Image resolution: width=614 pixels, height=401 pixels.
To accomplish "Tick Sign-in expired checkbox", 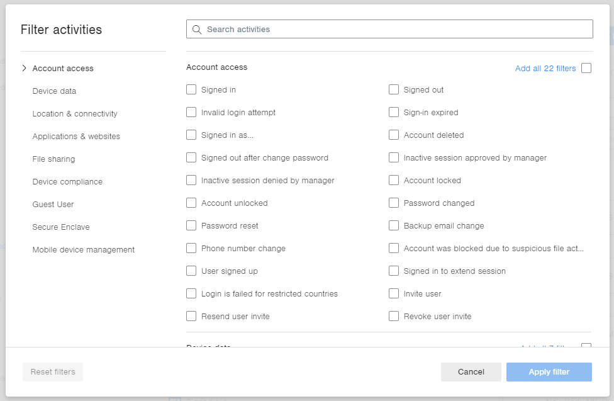I will 394,113.
